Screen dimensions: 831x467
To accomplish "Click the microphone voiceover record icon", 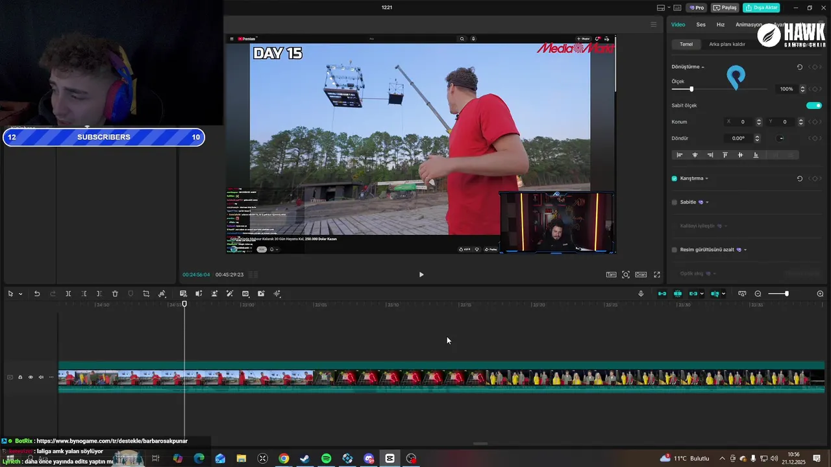I will click(641, 294).
